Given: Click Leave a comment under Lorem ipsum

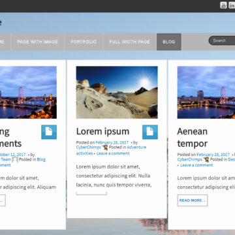Looking at the screenshot, I should click(x=113, y=153).
